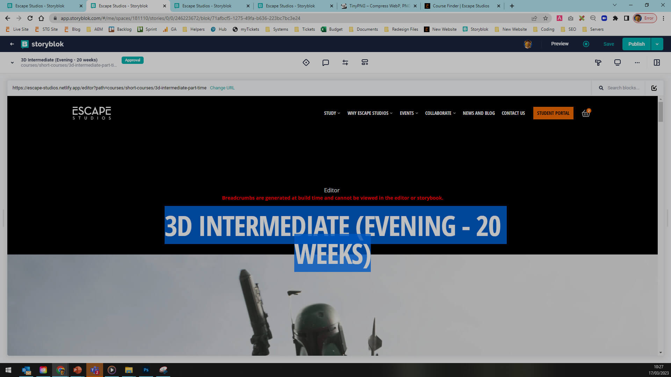Go back using Storyblok back arrow
This screenshot has height=377, width=671.
(x=12, y=44)
